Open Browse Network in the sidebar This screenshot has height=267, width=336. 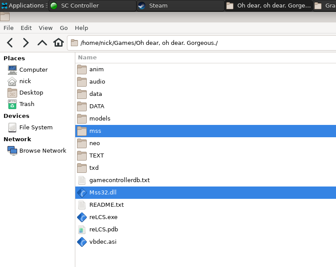pyautogui.click(x=42, y=151)
